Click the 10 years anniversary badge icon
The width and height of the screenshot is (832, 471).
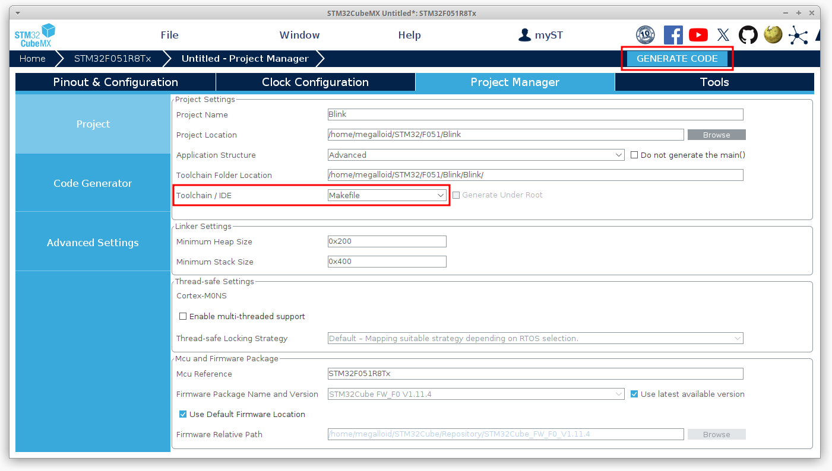[x=645, y=35]
